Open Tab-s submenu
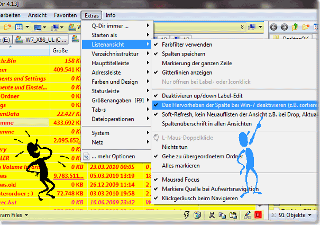The width and height of the screenshot is (320, 225). click(x=116, y=110)
